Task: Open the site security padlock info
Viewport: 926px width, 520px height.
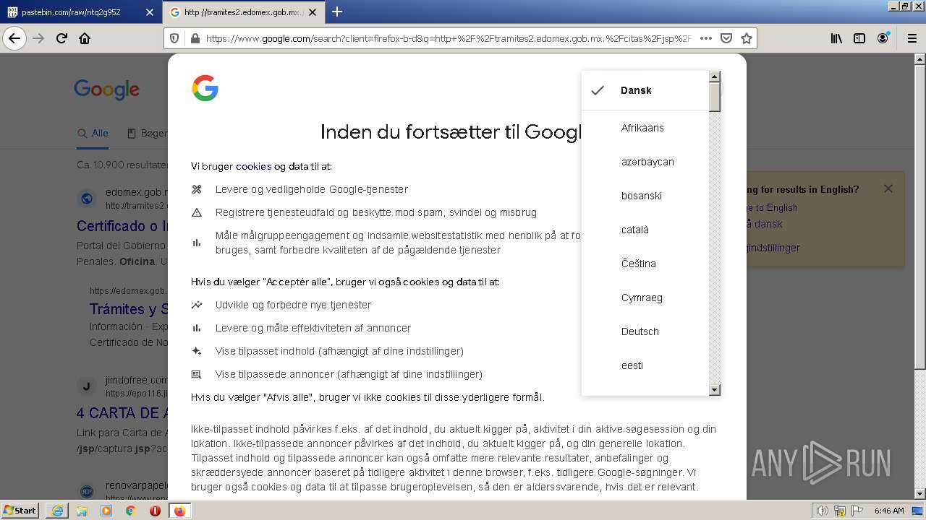Action: coord(194,38)
